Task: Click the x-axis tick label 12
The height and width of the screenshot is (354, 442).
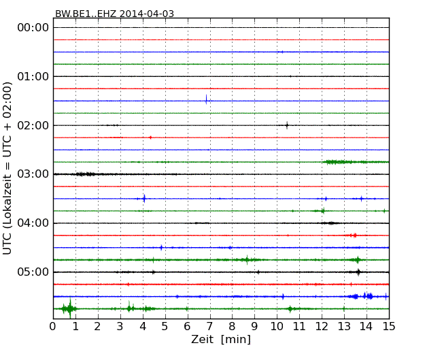Action: tap(322, 327)
